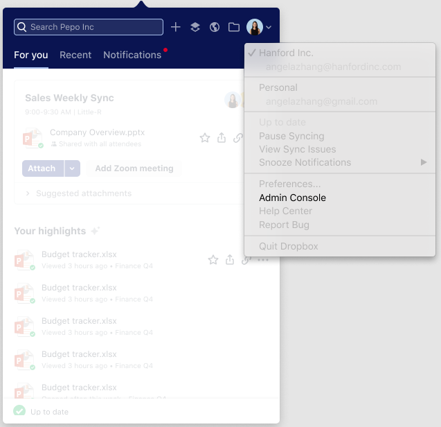Expand Suggested attachments section
This screenshot has width=441, height=427.
[78, 193]
